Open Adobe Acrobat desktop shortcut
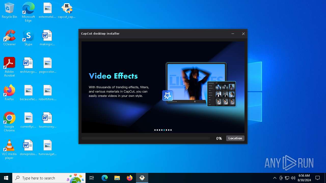326x183 pixels. click(9, 67)
